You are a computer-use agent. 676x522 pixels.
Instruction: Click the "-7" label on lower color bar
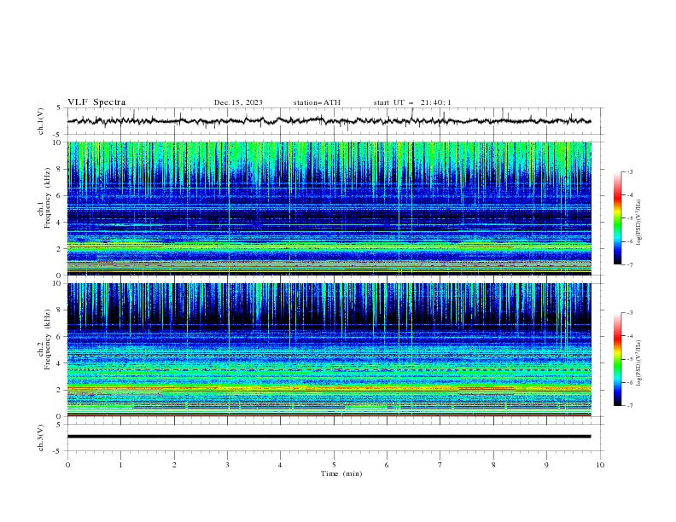click(630, 406)
